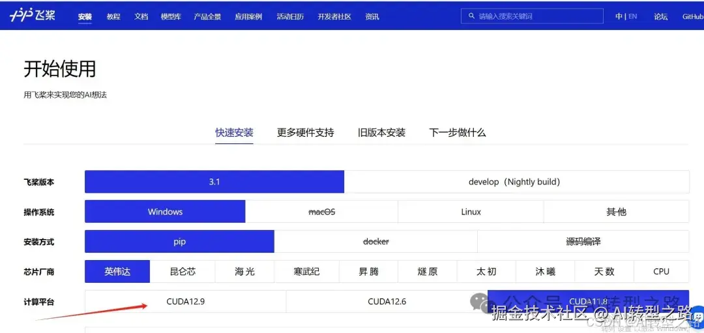This screenshot has height=333, width=704.
Task: Choose docker install method
Action: pos(376,242)
